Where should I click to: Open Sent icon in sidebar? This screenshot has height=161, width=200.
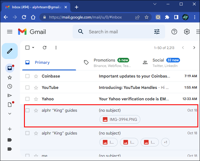(x=10, y=95)
